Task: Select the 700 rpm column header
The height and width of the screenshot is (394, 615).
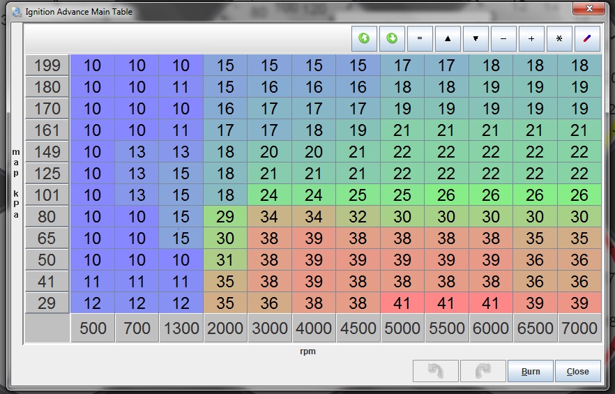Action: coord(137,328)
